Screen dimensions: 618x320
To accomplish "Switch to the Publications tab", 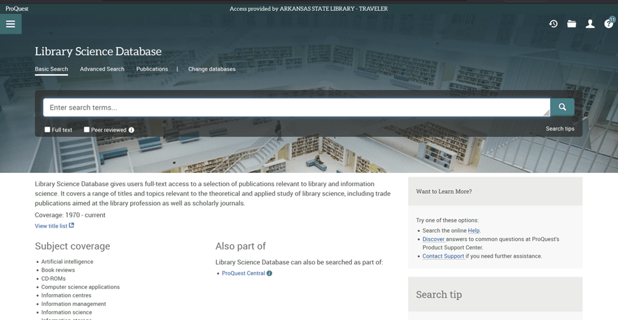I will tap(152, 69).
